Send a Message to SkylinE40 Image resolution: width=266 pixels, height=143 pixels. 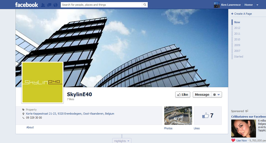(x=202, y=95)
